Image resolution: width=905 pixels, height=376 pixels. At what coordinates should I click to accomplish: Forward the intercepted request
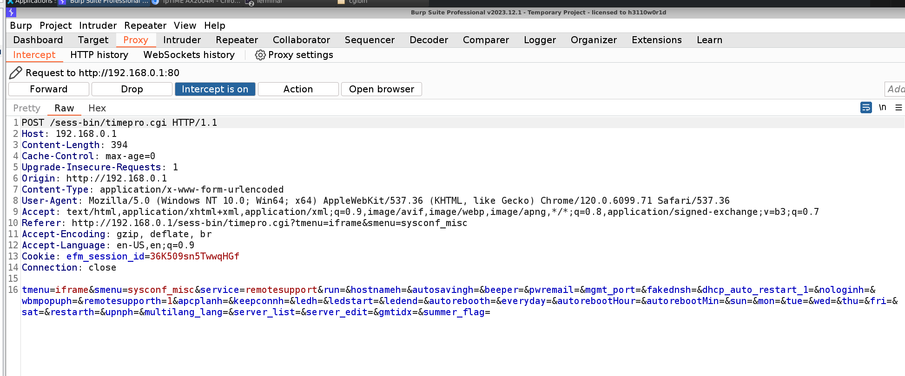[x=49, y=89]
